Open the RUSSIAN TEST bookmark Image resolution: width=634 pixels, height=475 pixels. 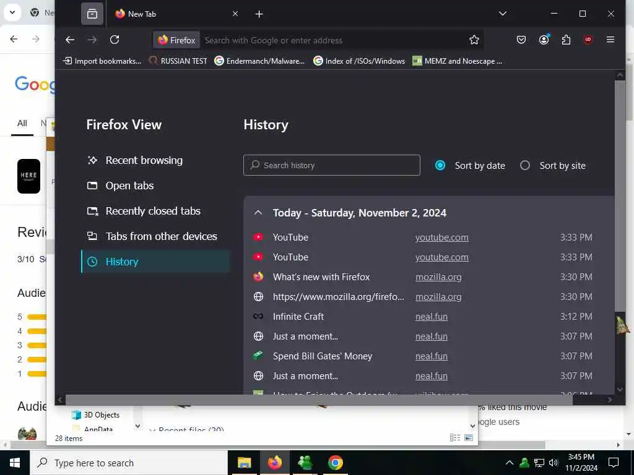(x=178, y=61)
